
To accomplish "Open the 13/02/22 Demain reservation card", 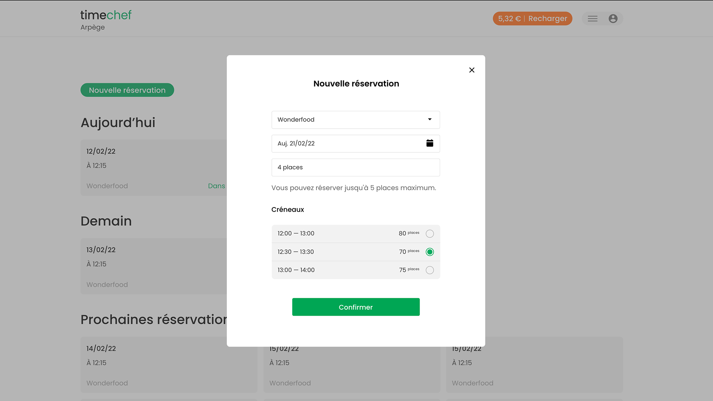I will [153, 266].
